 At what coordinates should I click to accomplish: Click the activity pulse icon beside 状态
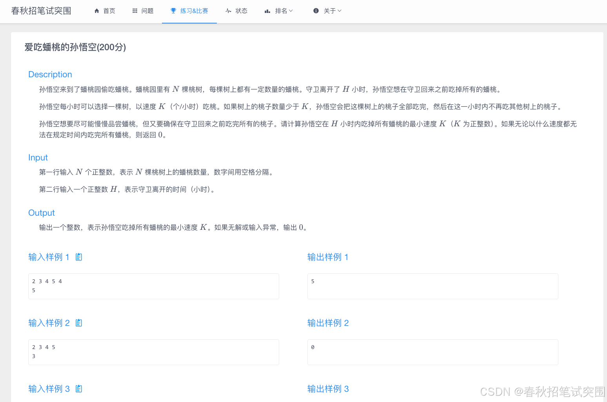[228, 11]
